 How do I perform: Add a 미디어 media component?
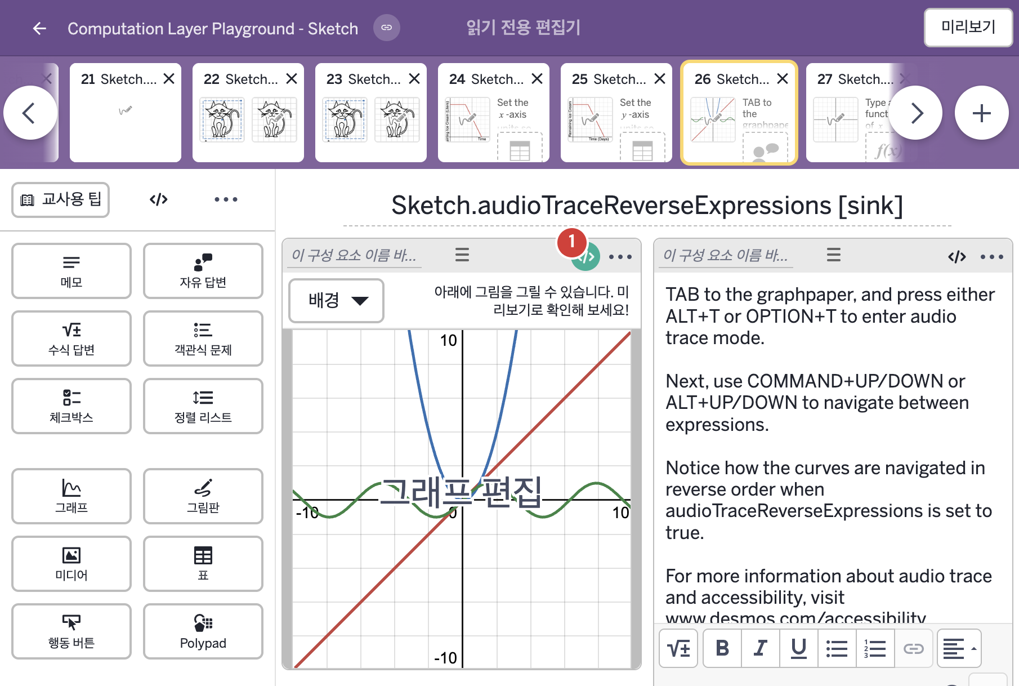[71, 564]
